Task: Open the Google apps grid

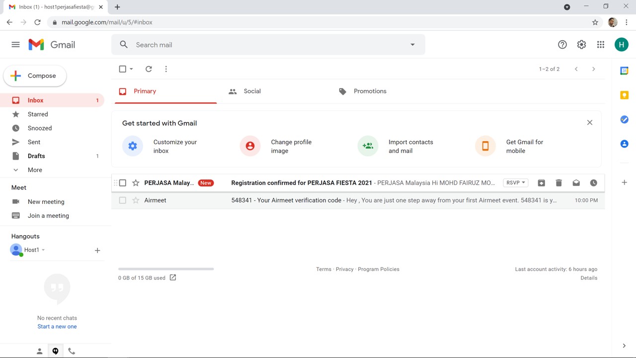Action: (601, 45)
